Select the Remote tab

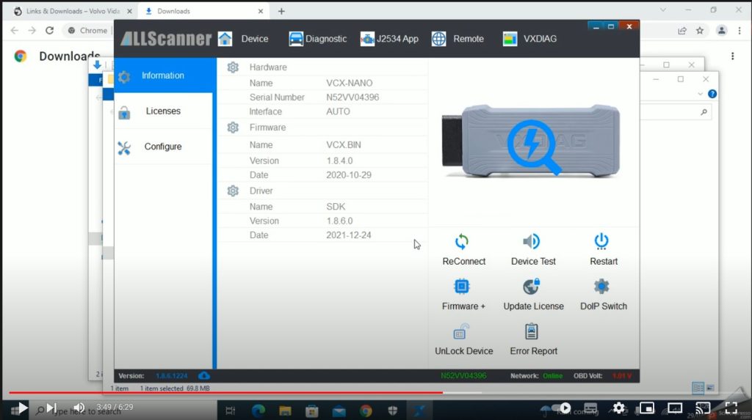pyautogui.click(x=458, y=39)
